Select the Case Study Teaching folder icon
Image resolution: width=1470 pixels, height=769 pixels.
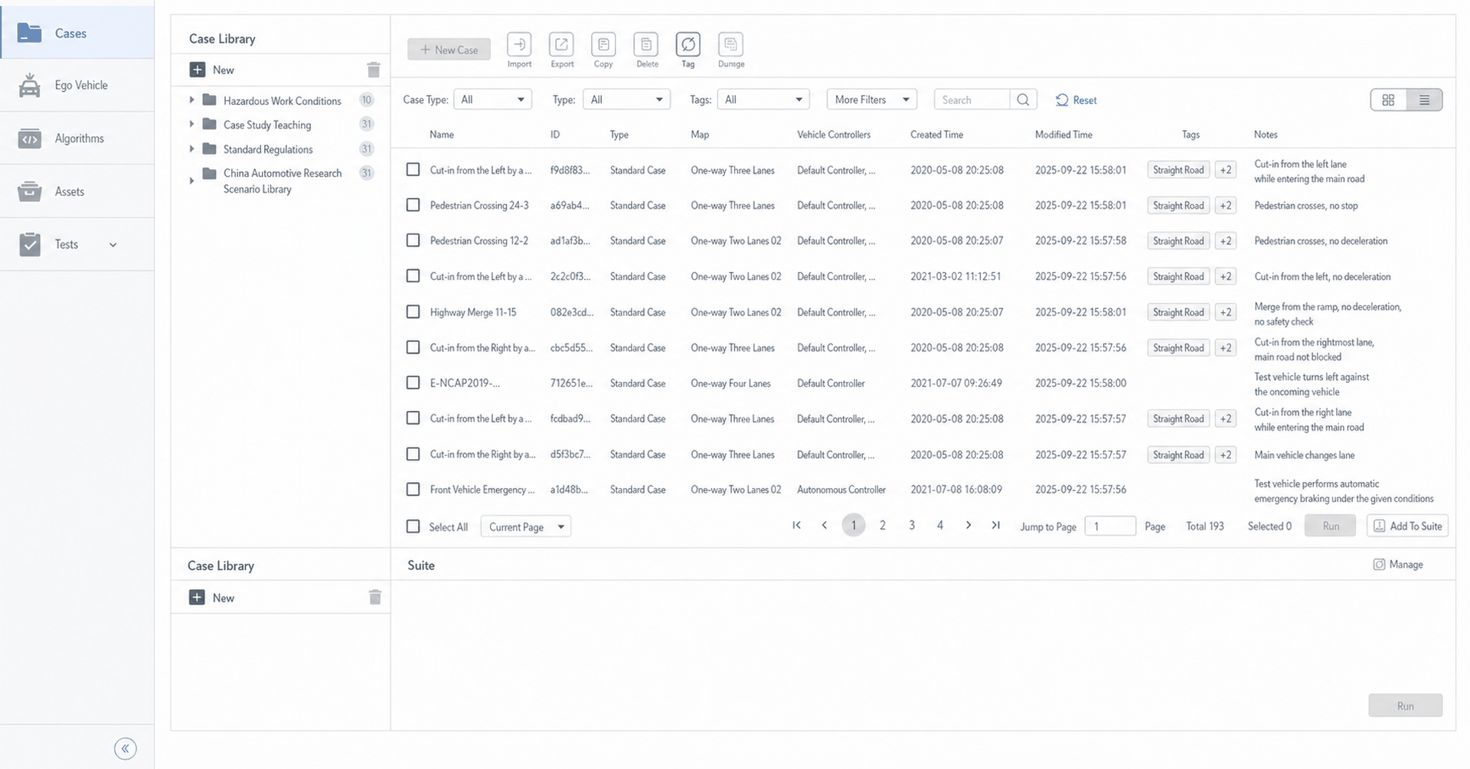(x=209, y=124)
